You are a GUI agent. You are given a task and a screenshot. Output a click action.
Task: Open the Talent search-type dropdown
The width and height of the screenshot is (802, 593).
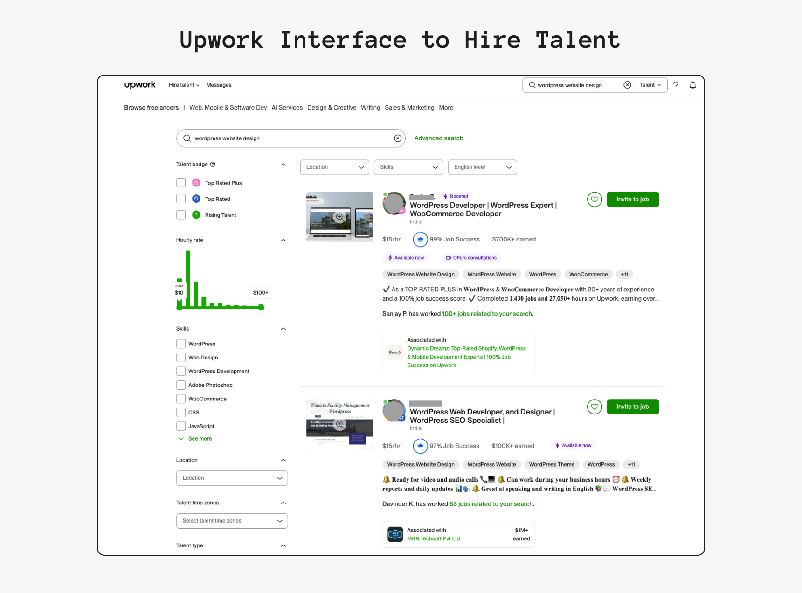(650, 85)
